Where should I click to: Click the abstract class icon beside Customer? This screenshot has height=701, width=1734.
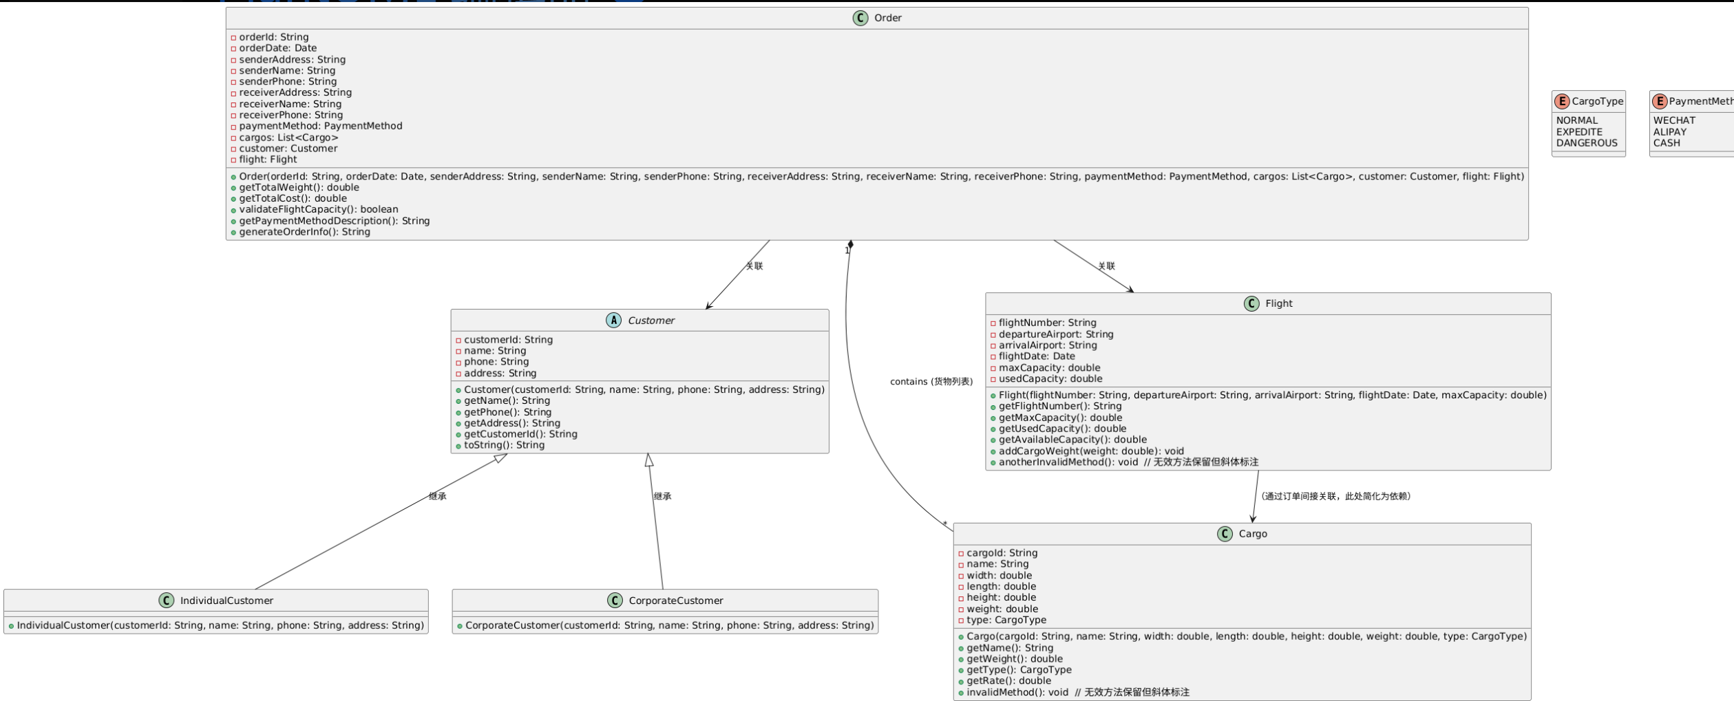(x=613, y=320)
